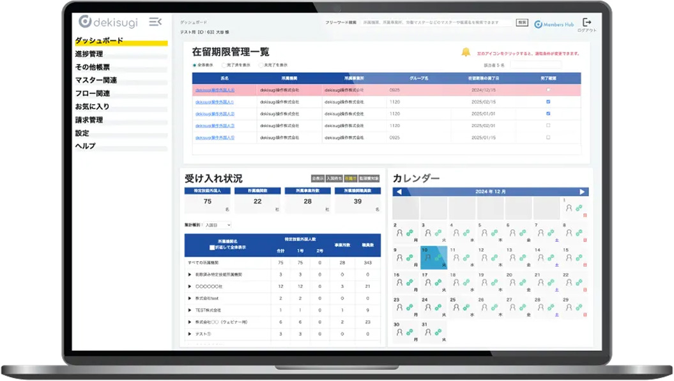Open the 入国日 aggregation dropdown
This screenshot has width=674, height=381.
(217, 226)
